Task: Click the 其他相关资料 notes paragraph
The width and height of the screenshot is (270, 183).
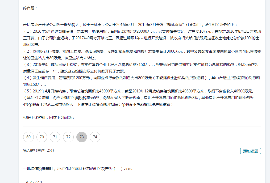Action: tap(138, 101)
